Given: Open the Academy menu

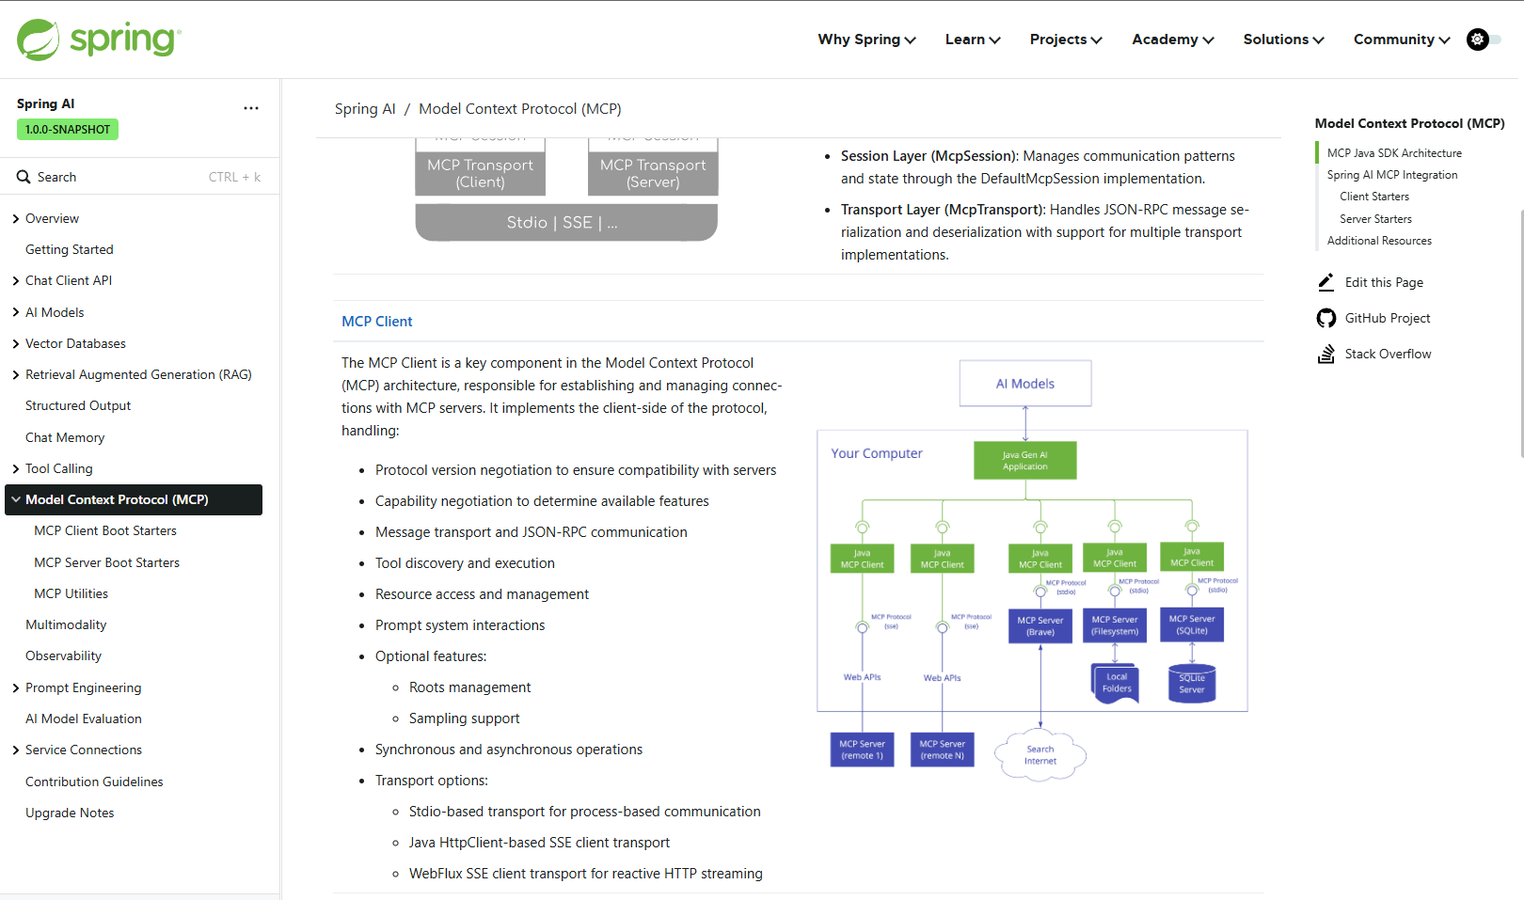Looking at the screenshot, I should [x=1173, y=39].
